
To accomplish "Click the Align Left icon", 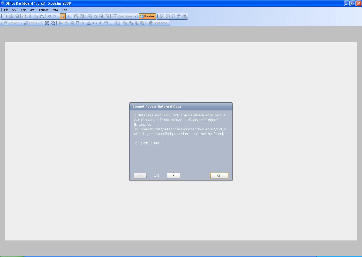I will 60,23.
